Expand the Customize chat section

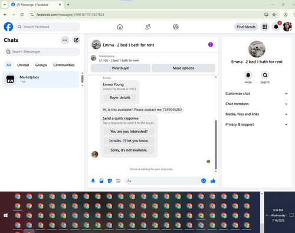click(x=257, y=94)
